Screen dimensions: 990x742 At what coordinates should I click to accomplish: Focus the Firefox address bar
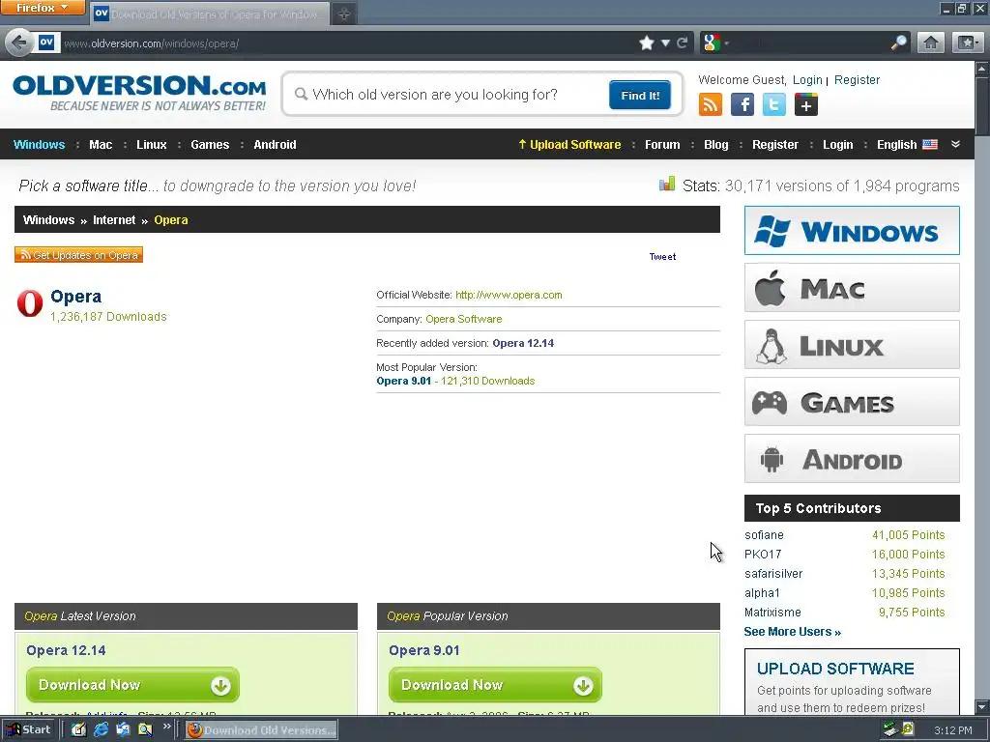[347, 43]
